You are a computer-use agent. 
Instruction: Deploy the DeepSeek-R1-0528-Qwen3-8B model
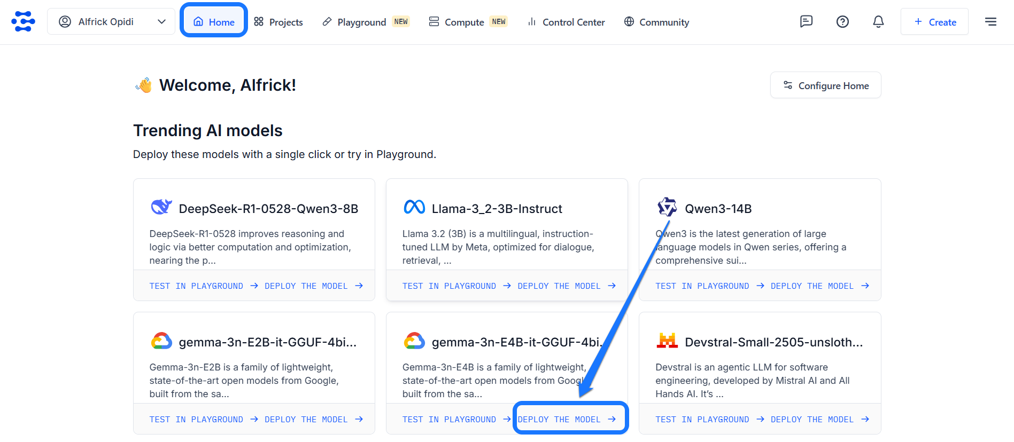click(x=314, y=286)
